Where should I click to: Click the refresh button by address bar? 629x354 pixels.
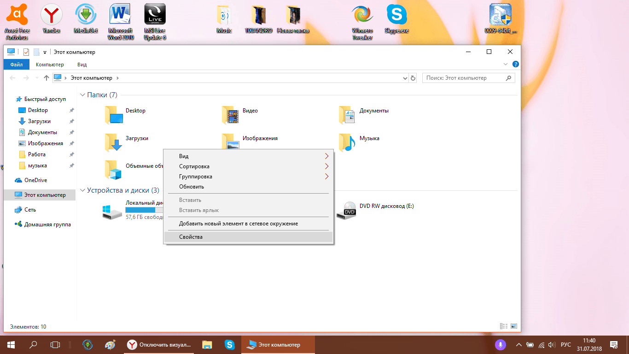click(413, 78)
